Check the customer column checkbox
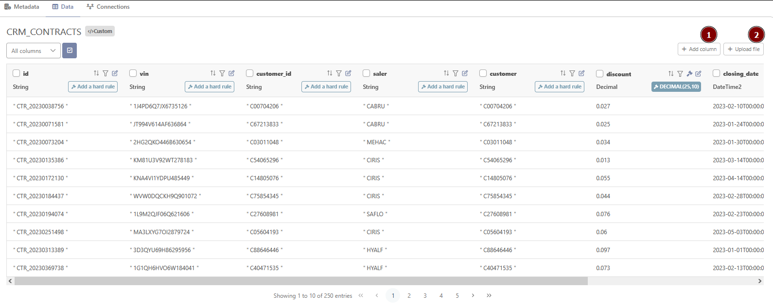Screen dimensions: 773x308 [483, 73]
